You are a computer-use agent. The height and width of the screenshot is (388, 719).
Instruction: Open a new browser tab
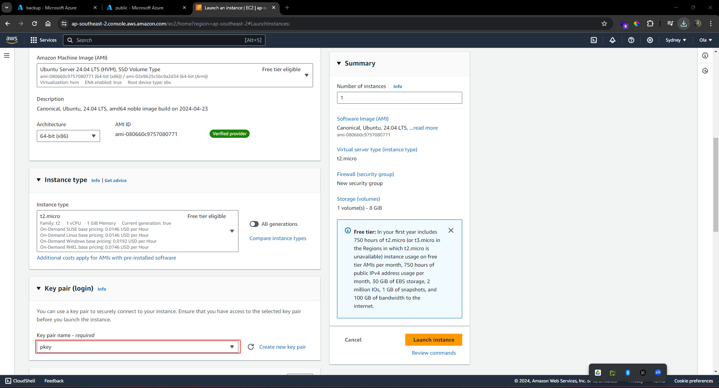pyautogui.click(x=287, y=7)
